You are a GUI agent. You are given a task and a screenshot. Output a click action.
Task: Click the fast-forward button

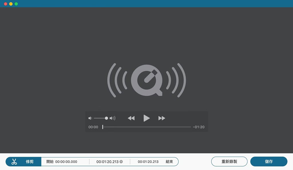click(162, 118)
